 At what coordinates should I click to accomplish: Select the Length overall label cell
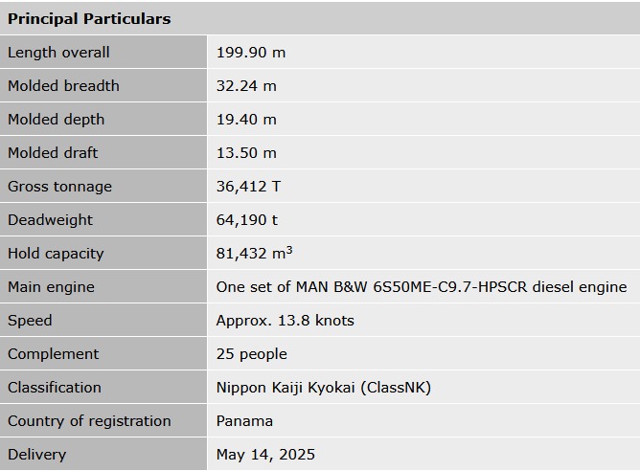click(58, 53)
